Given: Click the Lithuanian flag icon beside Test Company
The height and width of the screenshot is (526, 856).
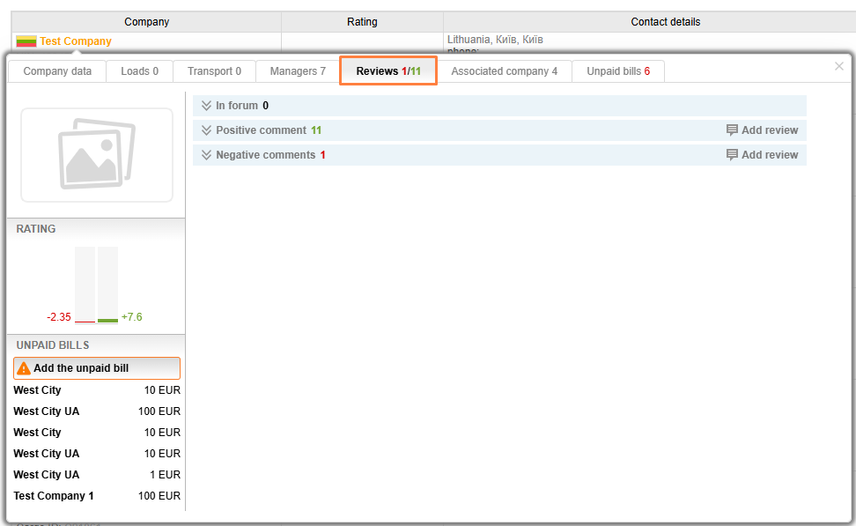Looking at the screenshot, I should tap(26, 41).
